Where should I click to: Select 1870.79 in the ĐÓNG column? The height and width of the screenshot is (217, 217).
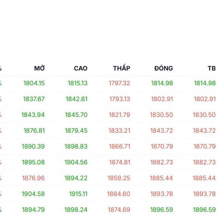(x=162, y=146)
